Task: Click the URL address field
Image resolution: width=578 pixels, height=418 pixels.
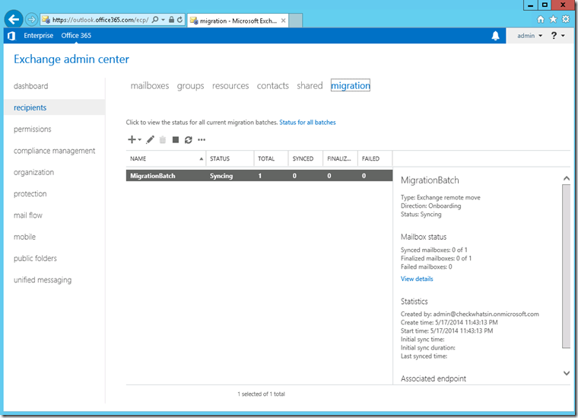Action: point(100,20)
